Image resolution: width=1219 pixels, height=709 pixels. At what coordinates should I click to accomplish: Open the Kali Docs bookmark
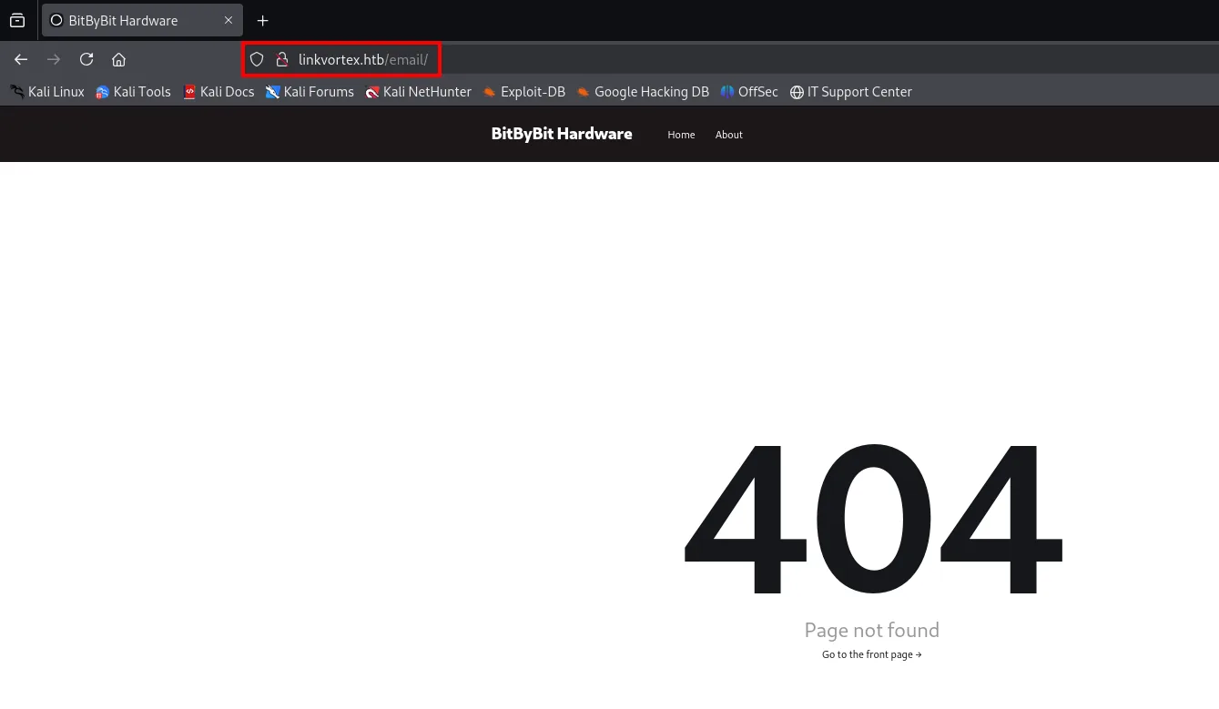coord(218,92)
